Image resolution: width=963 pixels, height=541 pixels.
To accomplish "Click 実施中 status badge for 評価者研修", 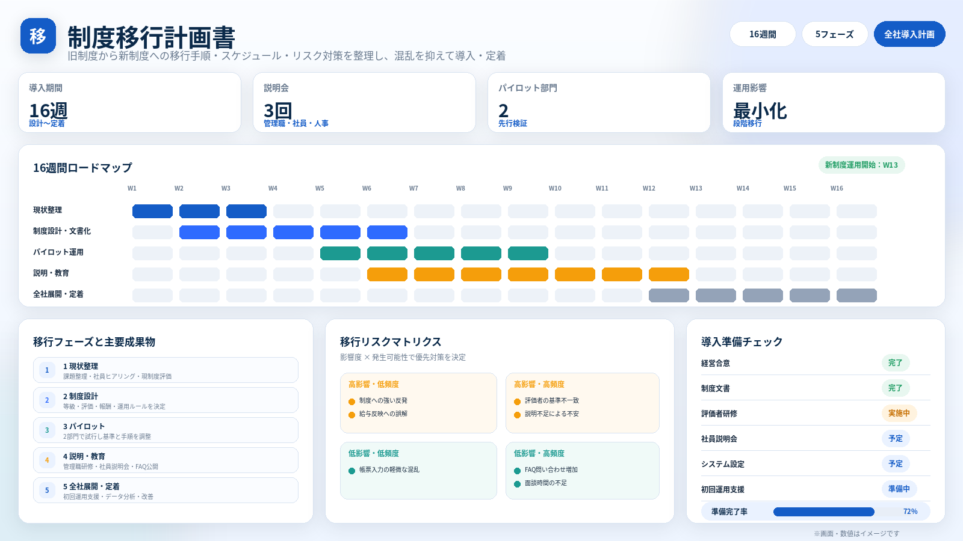I will pos(899,413).
